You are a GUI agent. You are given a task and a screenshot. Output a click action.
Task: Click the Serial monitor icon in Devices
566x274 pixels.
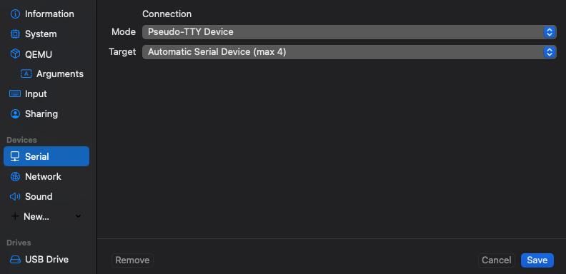click(x=15, y=156)
